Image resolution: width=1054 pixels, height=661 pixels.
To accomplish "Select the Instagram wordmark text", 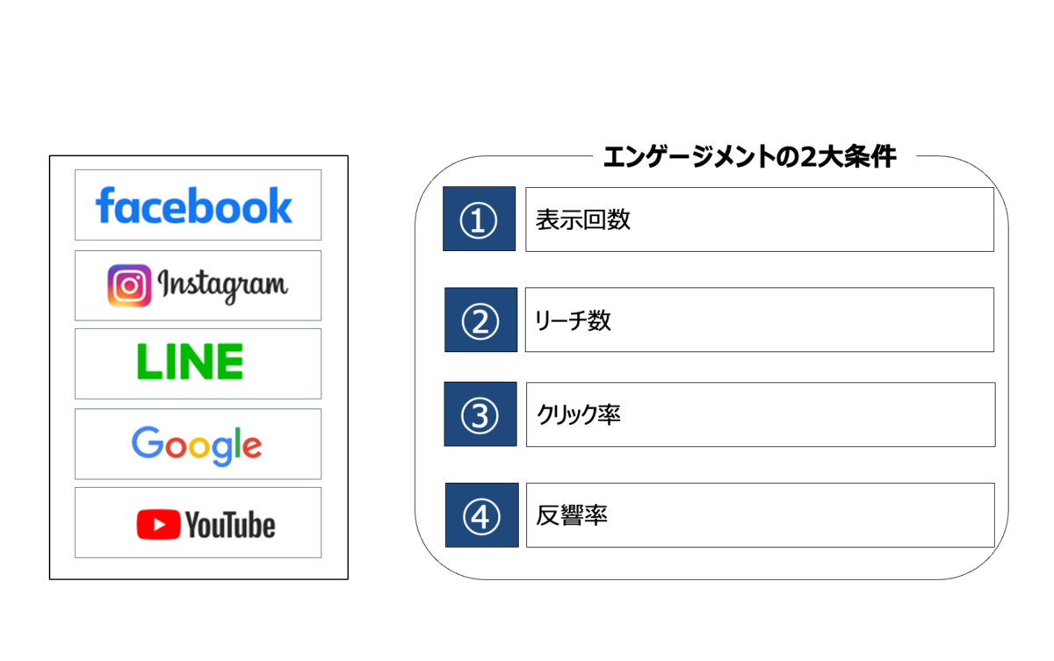I will (x=223, y=285).
